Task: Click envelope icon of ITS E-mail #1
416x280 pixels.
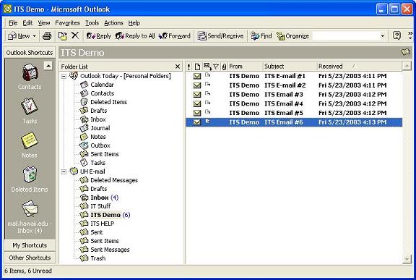Action: click(x=197, y=76)
